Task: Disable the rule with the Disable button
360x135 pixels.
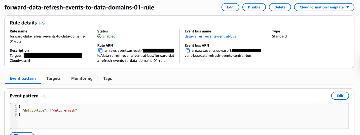Action: pyautogui.click(x=254, y=7)
